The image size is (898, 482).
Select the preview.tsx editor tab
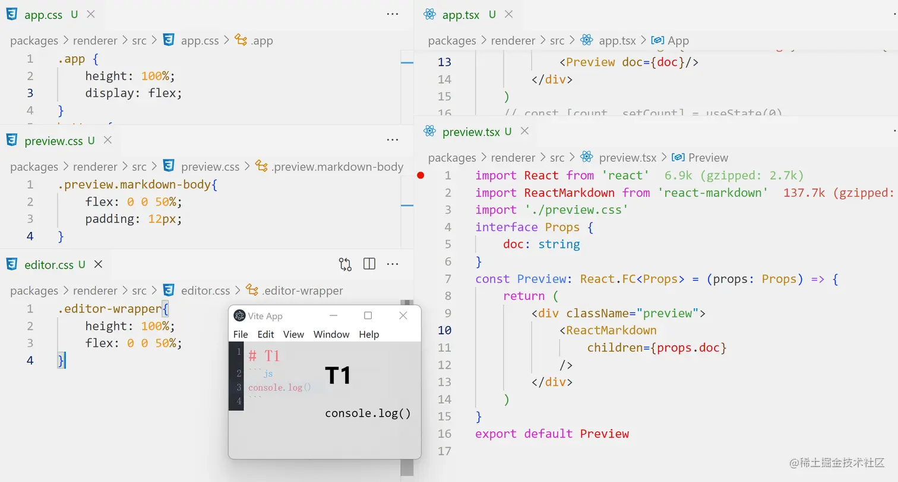pos(471,132)
